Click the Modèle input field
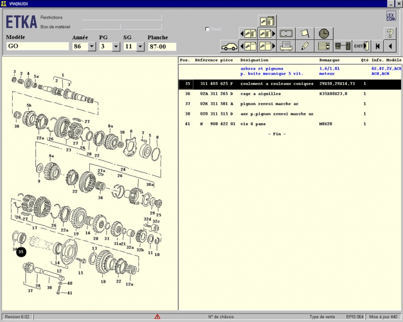This screenshot has width=403, height=322. (37, 46)
